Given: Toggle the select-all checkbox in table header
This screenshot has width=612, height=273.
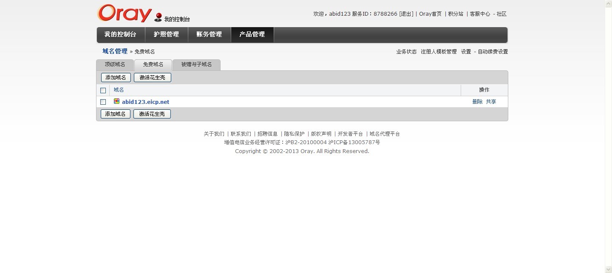Looking at the screenshot, I should click(x=103, y=90).
